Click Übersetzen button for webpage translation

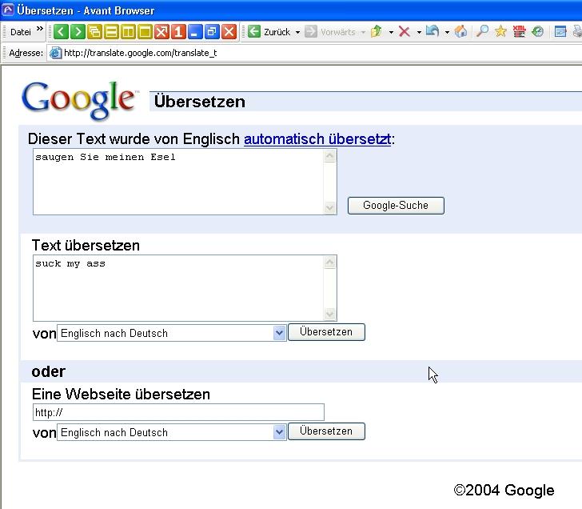point(326,431)
